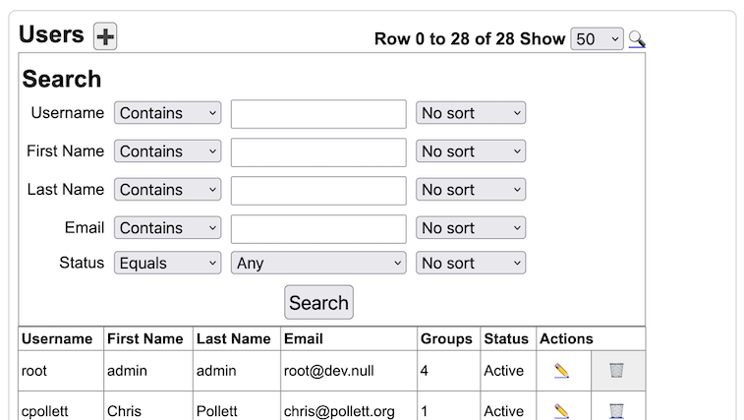Open Email sort order dropdown
The height and width of the screenshot is (420, 744).
(x=471, y=228)
